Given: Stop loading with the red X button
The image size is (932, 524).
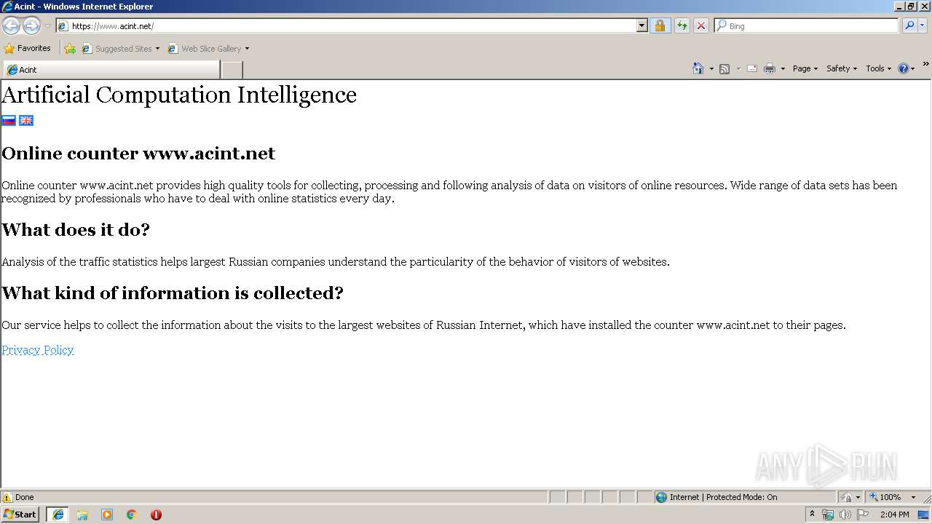Looking at the screenshot, I should (x=701, y=25).
